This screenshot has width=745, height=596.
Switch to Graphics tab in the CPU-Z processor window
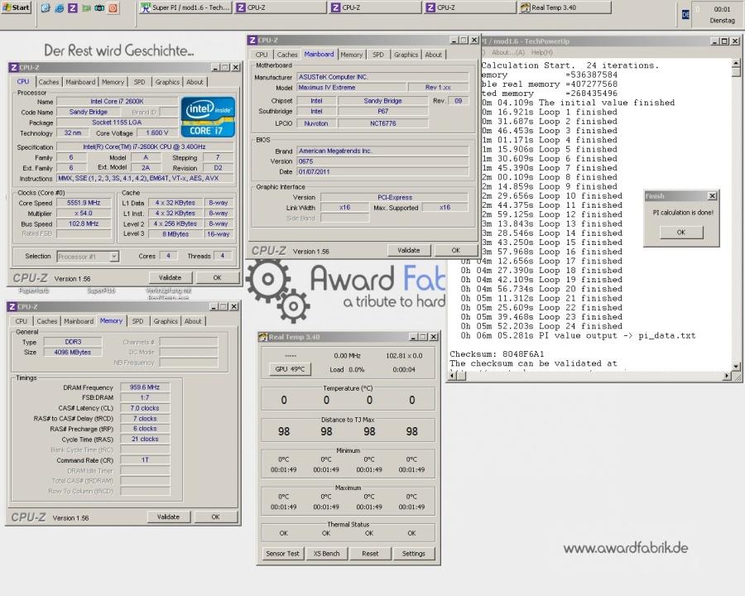[167, 82]
